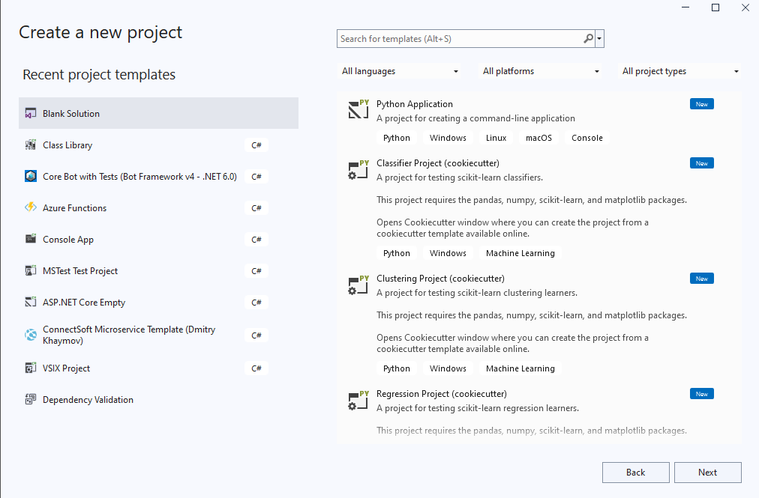759x498 pixels.
Task: Click the Back button
Action: click(635, 472)
